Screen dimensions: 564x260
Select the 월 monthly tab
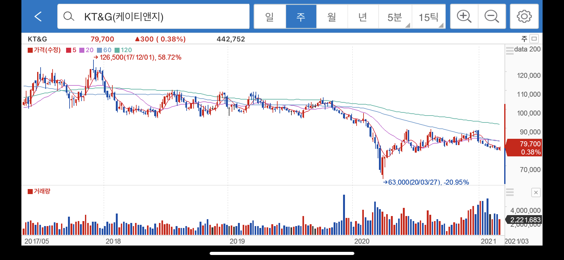coord(332,16)
